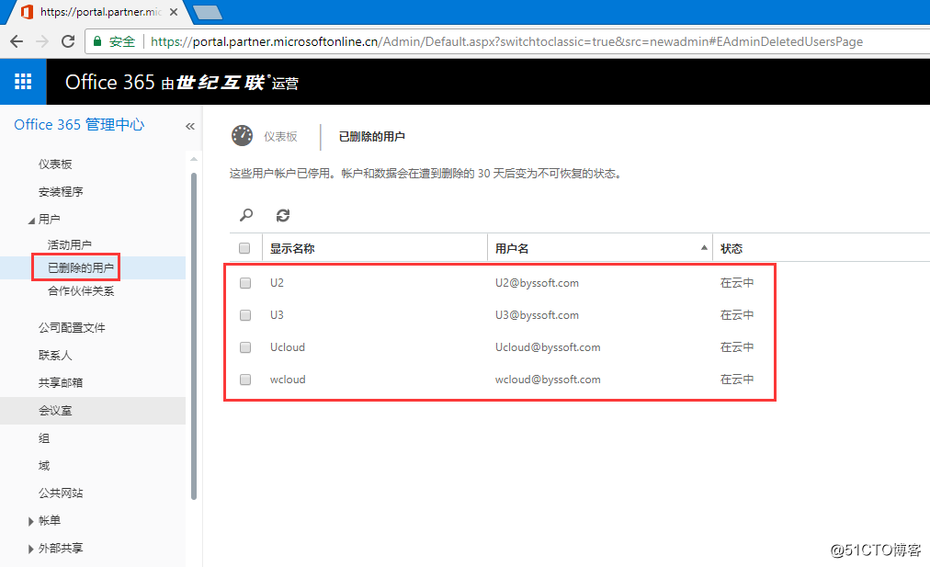Viewport: 930px width, 567px height.
Task: Collapse the left navigation with double chevron
Action: point(190,126)
